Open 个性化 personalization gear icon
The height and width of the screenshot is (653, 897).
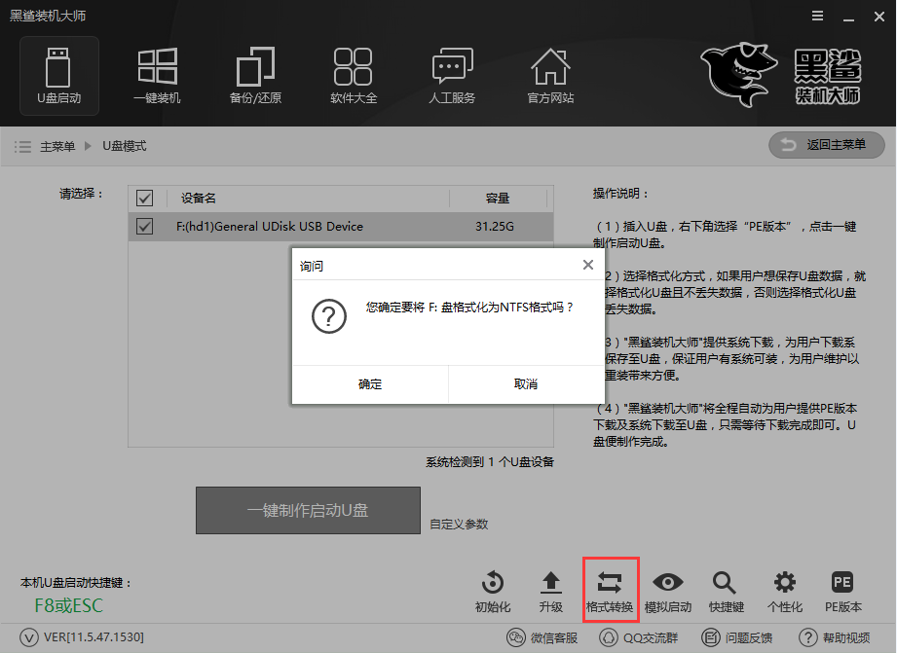[x=783, y=590]
